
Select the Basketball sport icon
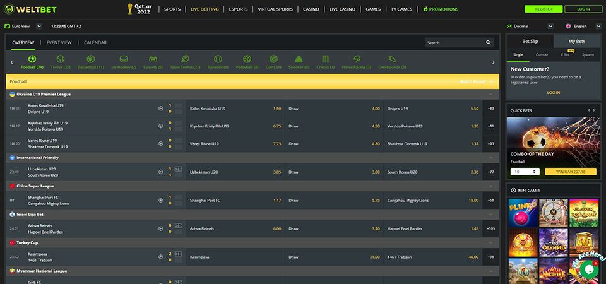pos(91,59)
